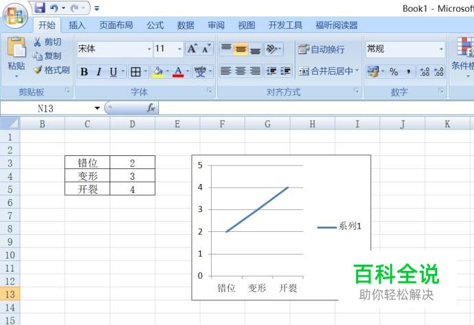Toggle underline formatting
This screenshot has height=325, width=474.
click(113, 72)
